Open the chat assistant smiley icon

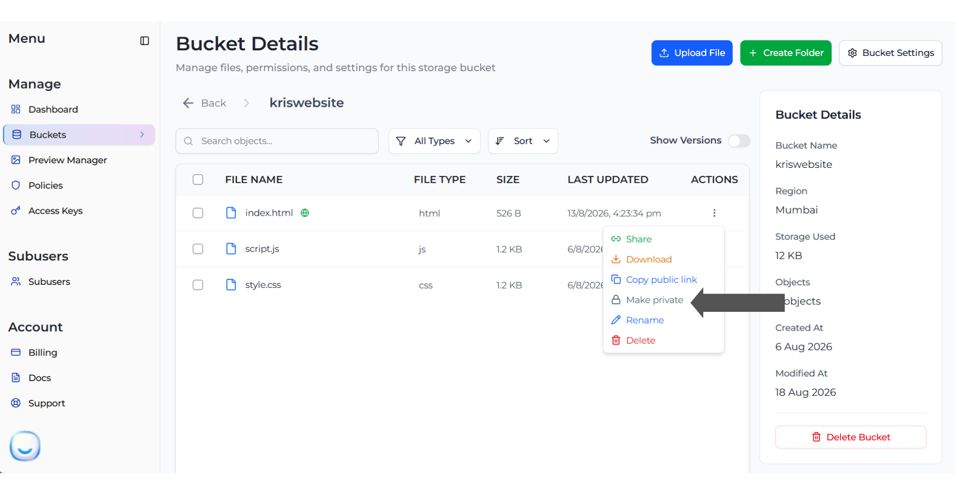24,446
